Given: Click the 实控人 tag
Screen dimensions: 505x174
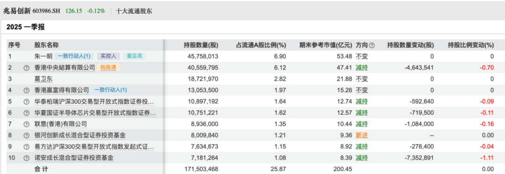Looking at the screenshot, I should coord(108,56).
